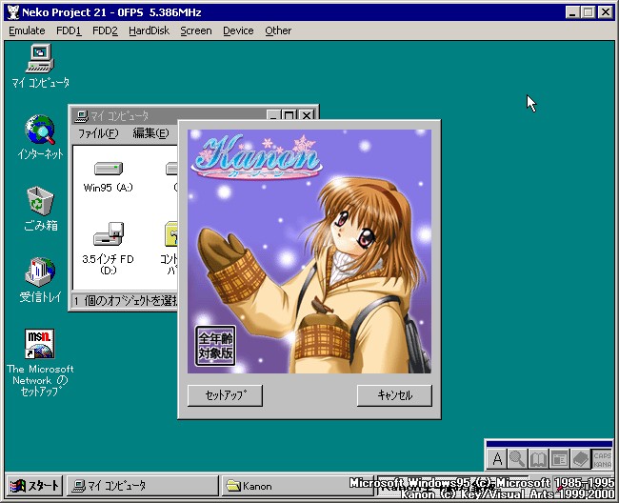Viewport: 619px width, 503px height.
Task: Click the キャンセル cancel button
Action: click(394, 395)
